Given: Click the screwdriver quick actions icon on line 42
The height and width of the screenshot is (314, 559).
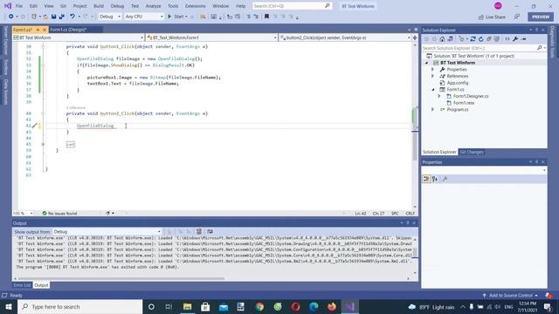Looking at the screenshot, I should (35, 126).
